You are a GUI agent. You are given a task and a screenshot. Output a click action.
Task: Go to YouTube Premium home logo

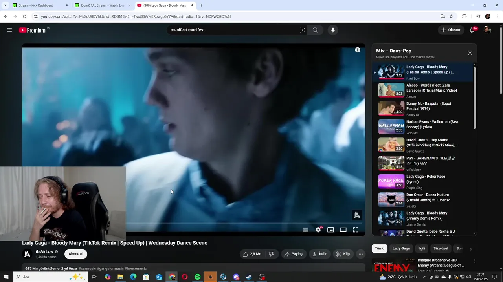click(x=32, y=30)
